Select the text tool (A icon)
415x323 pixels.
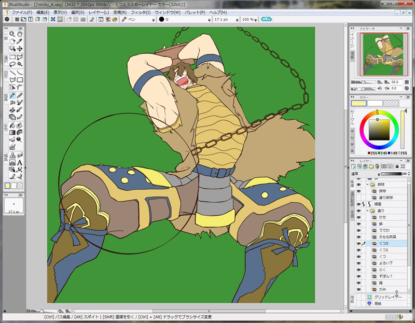click(20, 162)
